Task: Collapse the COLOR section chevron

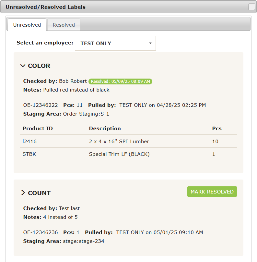Action: point(23,66)
